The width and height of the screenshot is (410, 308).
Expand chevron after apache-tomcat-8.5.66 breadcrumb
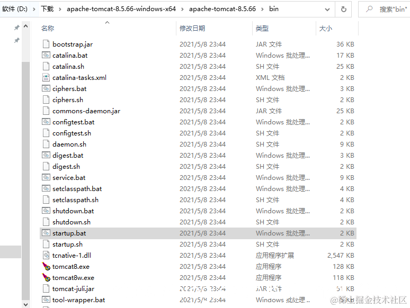[262, 9]
